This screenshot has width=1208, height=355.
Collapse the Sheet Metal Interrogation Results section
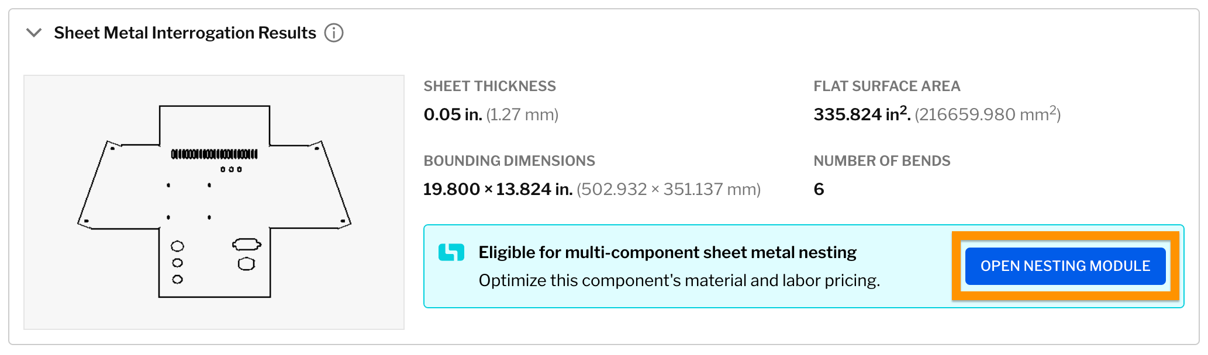33,33
